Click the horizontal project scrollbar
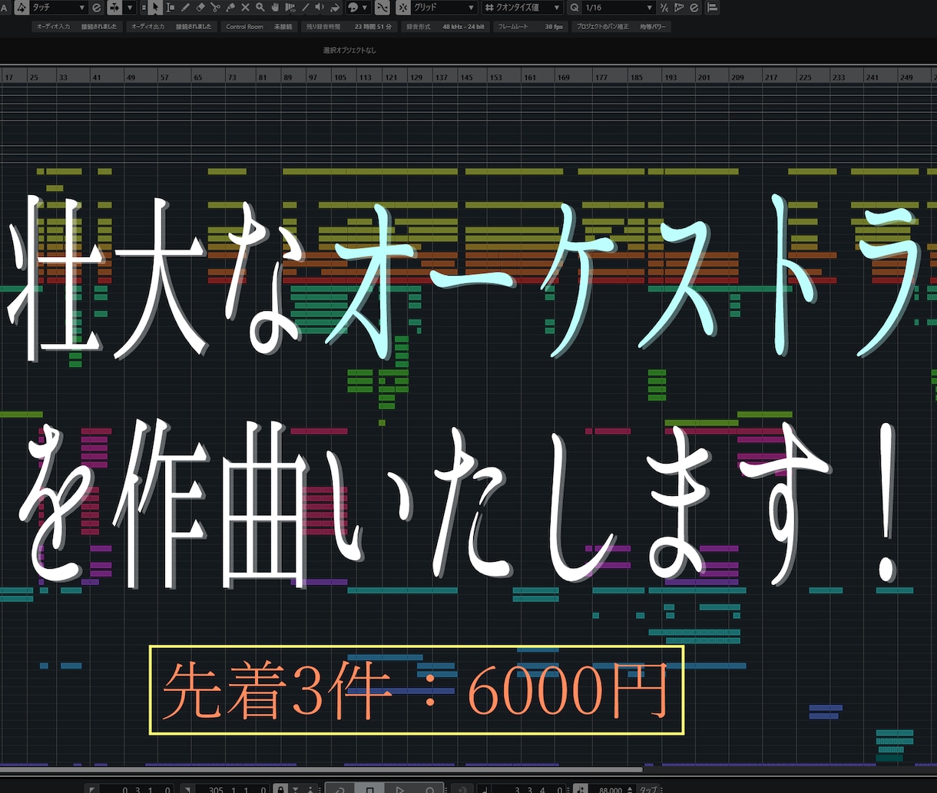 pyautogui.click(x=321, y=769)
